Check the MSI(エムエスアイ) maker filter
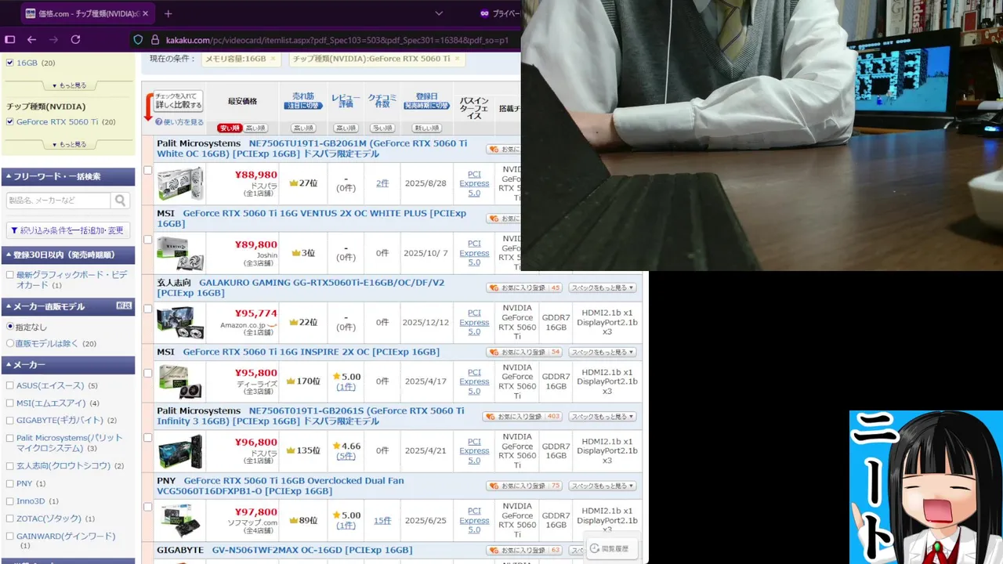The width and height of the screenshot is (1003, 564). (x=10, y=403)
